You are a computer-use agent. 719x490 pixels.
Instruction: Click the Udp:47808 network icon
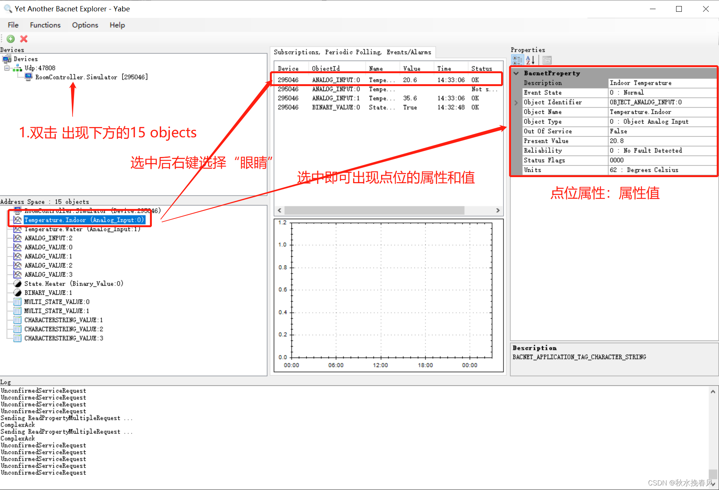[17, 68]
